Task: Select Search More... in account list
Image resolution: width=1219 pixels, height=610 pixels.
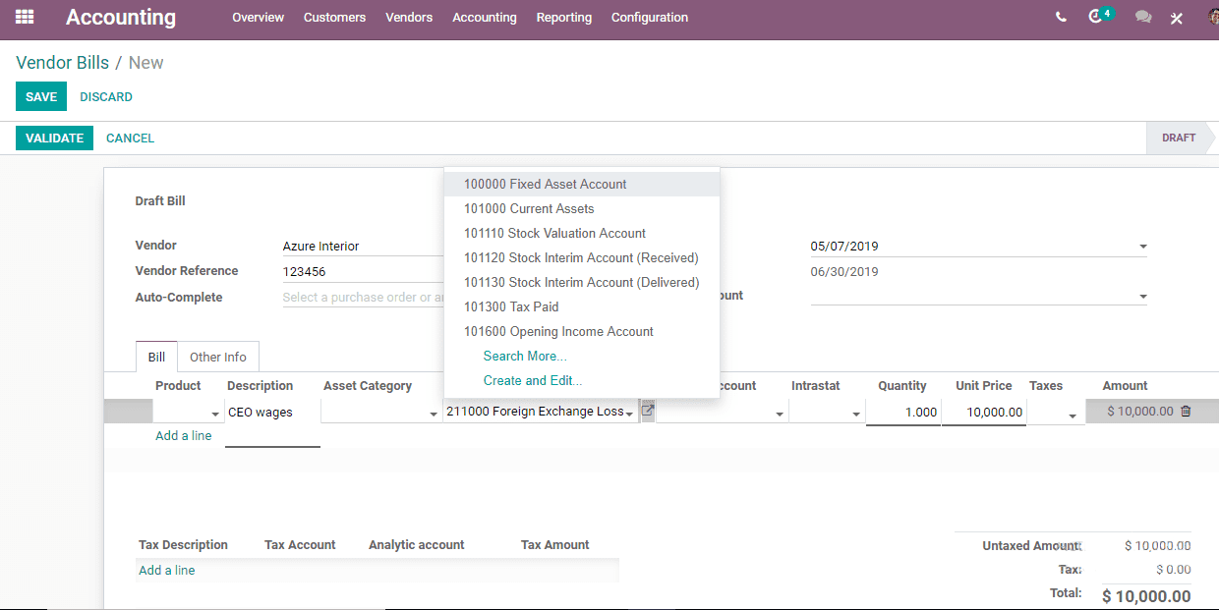Action: [525, 356]
